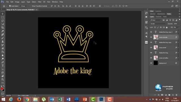Select the Hand tool
181x102 pixels.
click(3, 76)
